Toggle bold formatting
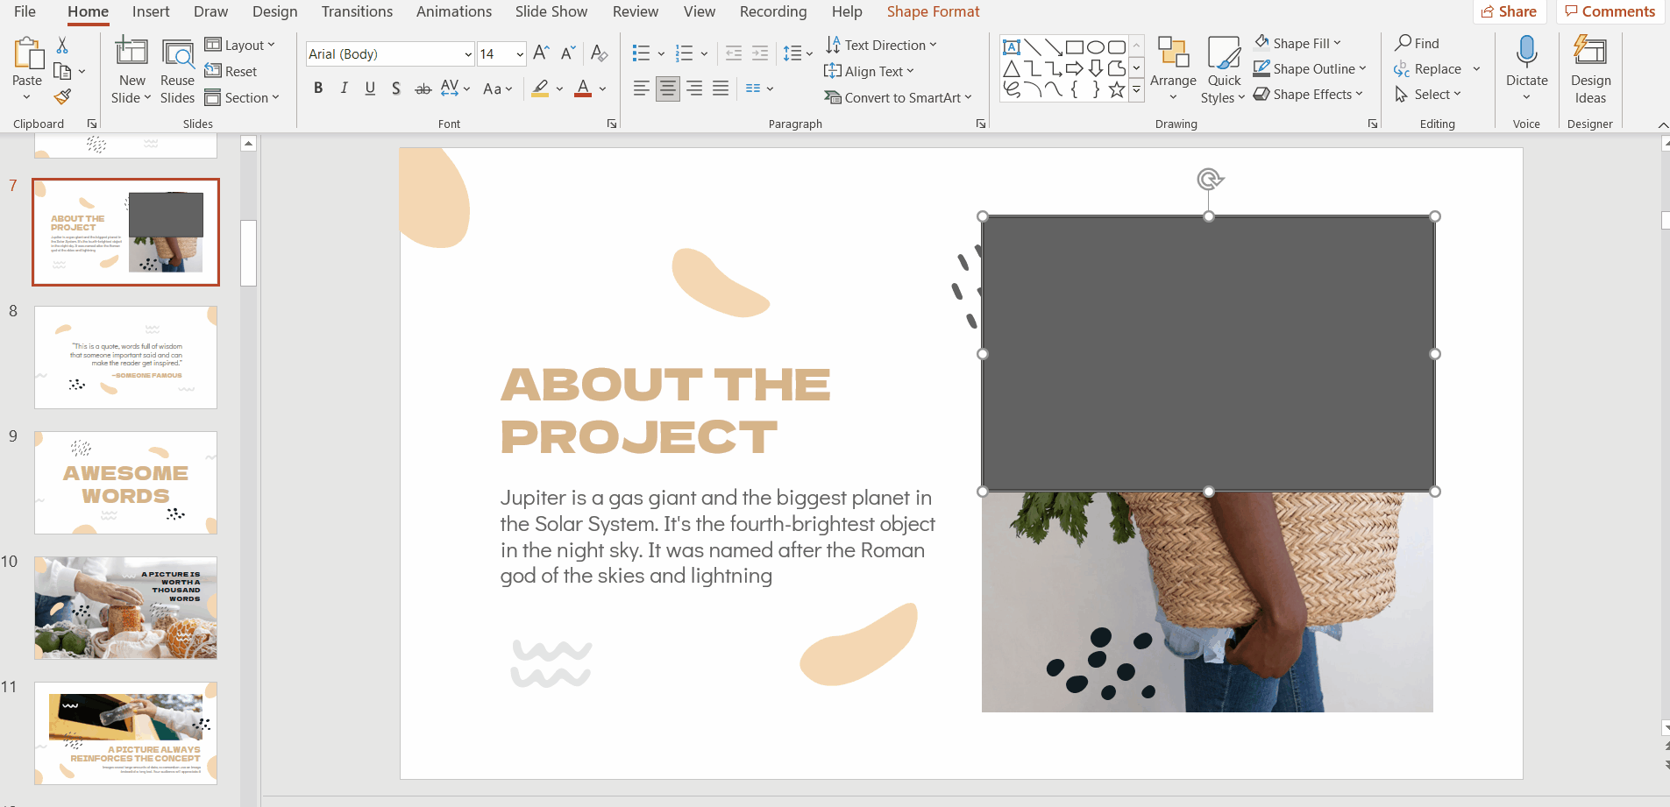1670x807 pixels. [x=318, y=88]
